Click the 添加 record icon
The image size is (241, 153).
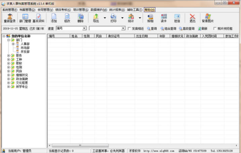pyautogui.click(x=54, y=18)
